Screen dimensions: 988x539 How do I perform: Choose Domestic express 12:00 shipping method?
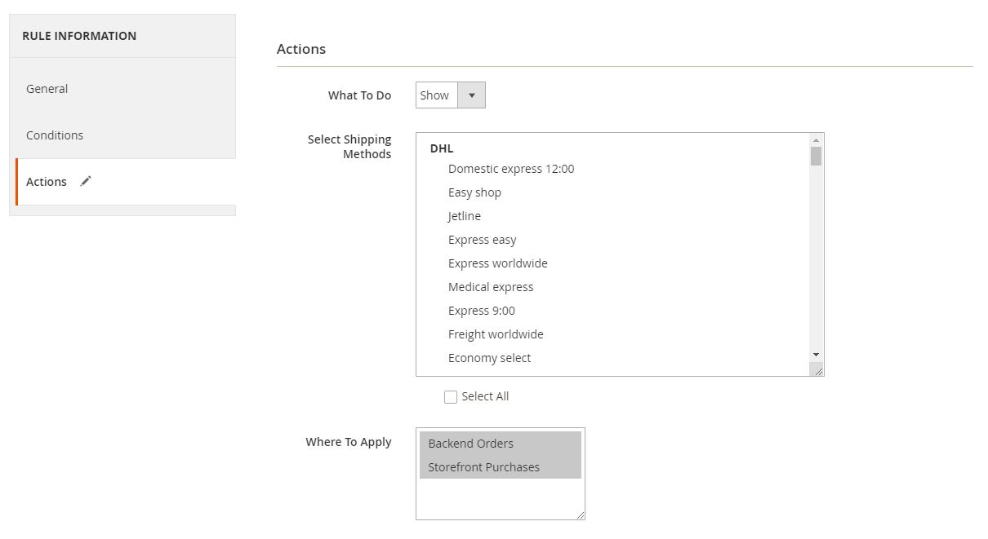[x=511, y=169]
